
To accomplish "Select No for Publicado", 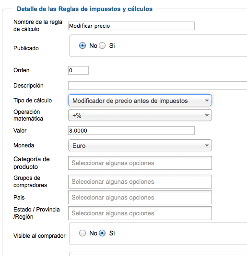I will point(82,45).
